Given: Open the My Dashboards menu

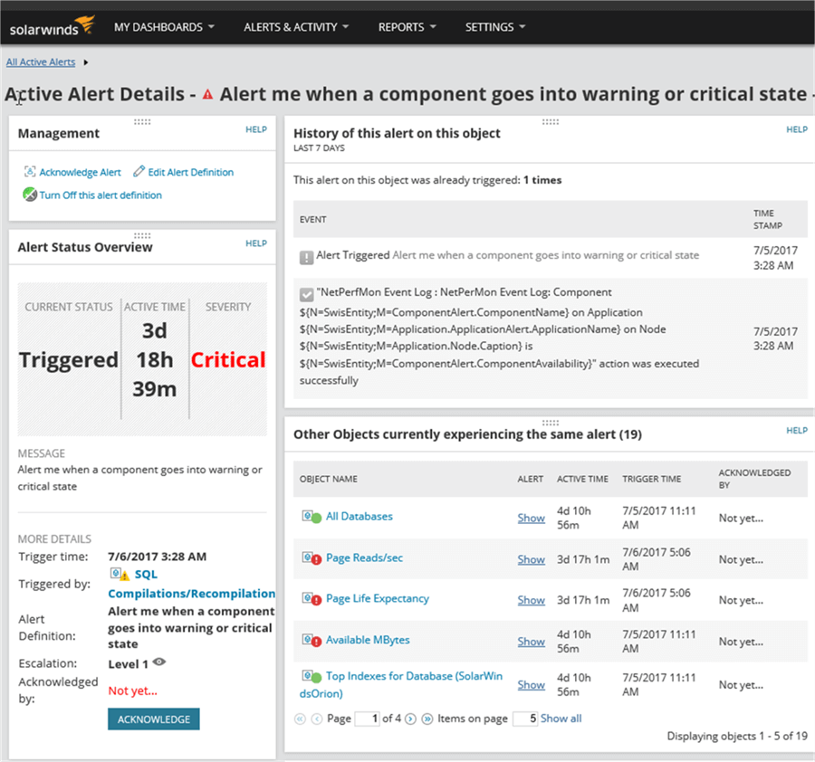Looking at the screenshot, I should 164,27.
